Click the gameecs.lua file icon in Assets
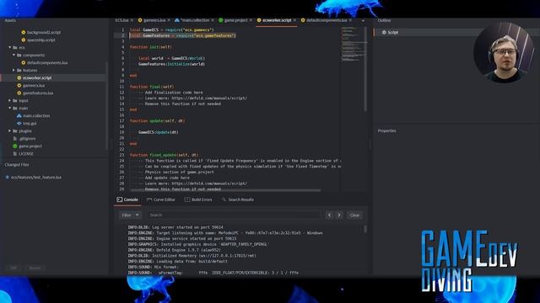Viewport: 540px width, 303px height. click(19, 86)
